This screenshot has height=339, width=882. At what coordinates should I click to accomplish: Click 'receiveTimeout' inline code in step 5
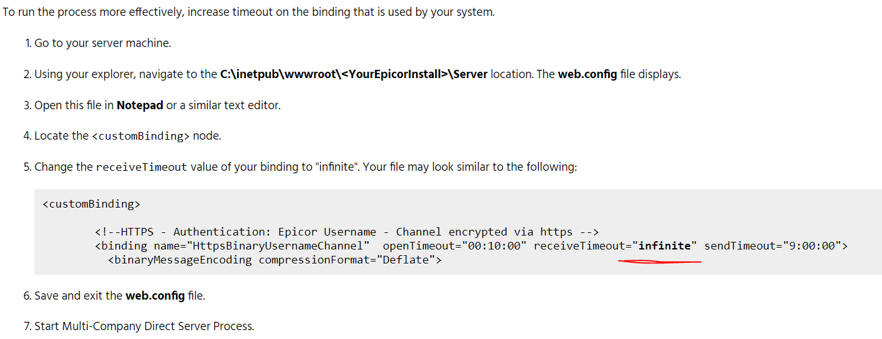[x=142, y=167]
